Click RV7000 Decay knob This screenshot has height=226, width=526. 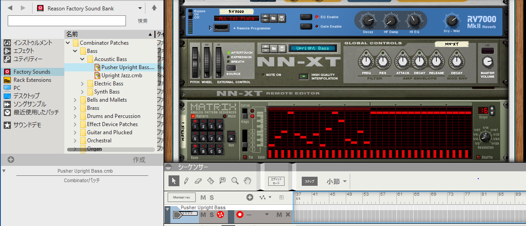tap(368, 21)
